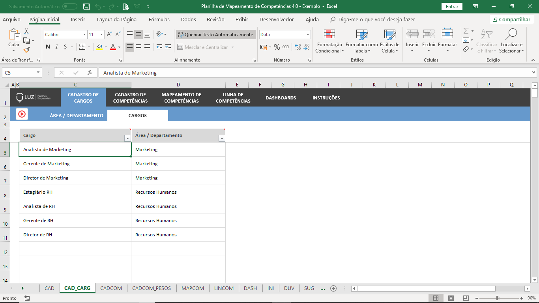Open the Fórmulas ribbon tab
The width and height of the screenshot is (539, 303).
coord(159,19)
